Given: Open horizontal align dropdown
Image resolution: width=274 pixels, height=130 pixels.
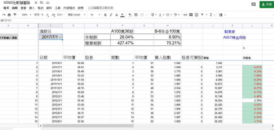Looking at the screenshot, I should [154, 15].
